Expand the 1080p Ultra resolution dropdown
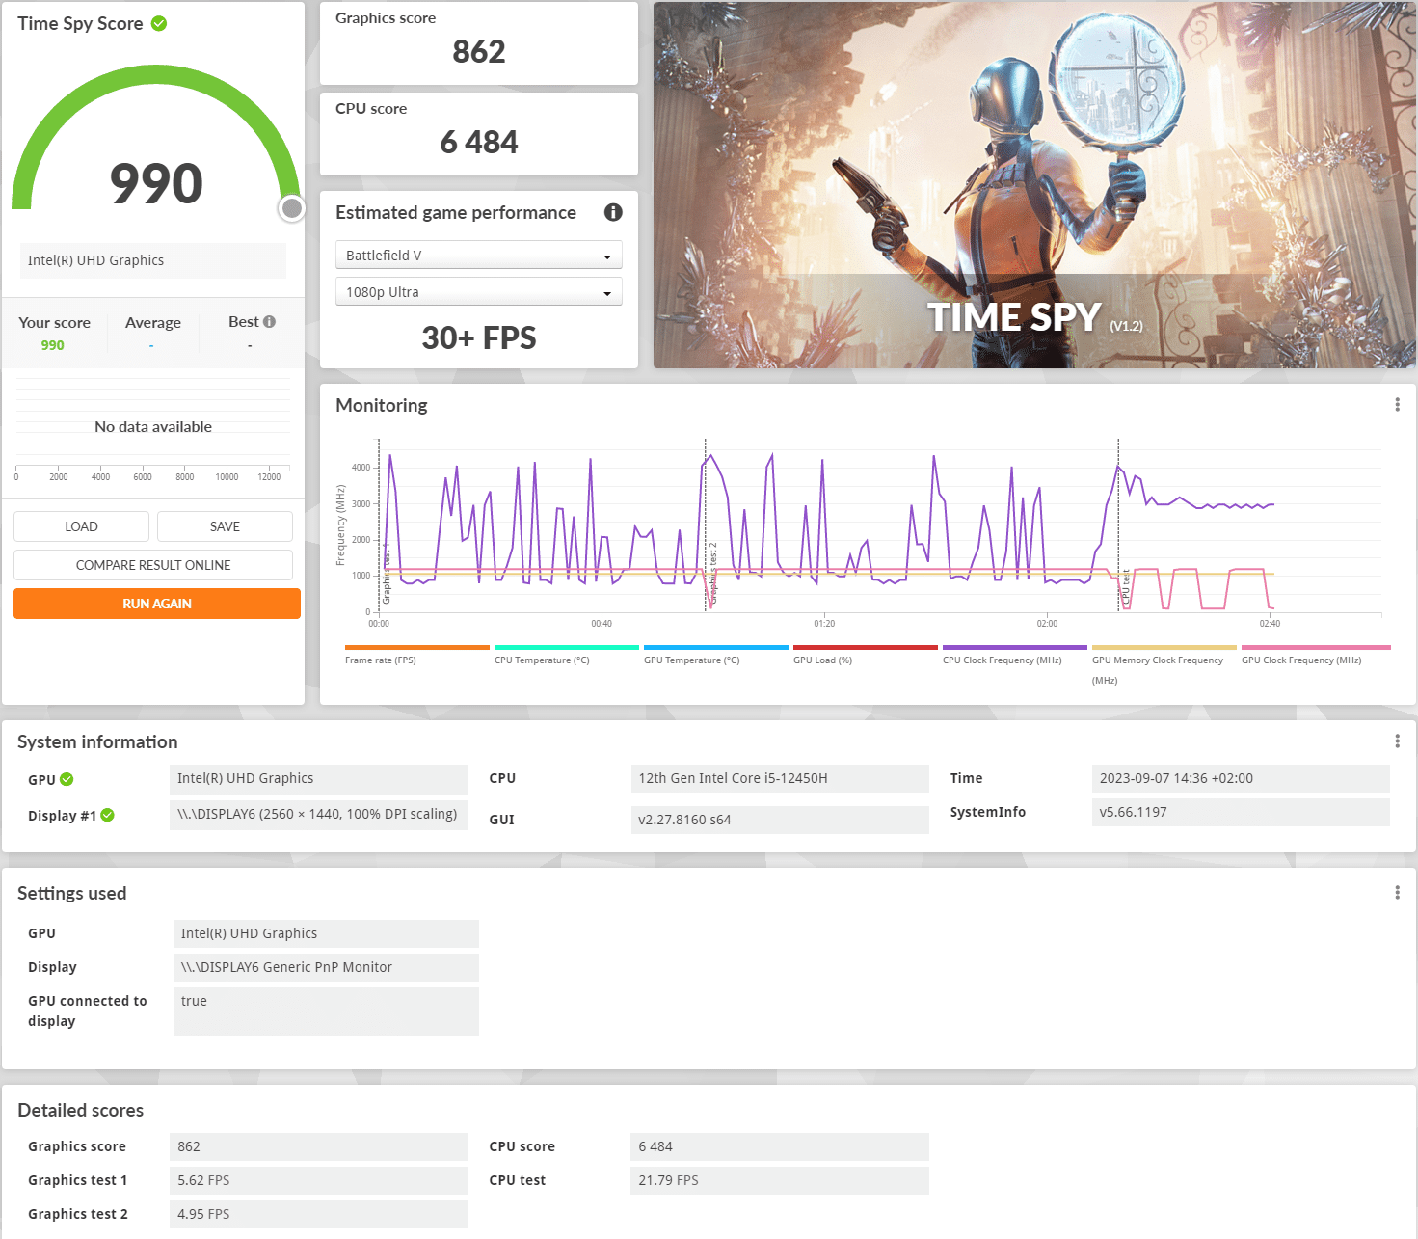 [478, 292]
